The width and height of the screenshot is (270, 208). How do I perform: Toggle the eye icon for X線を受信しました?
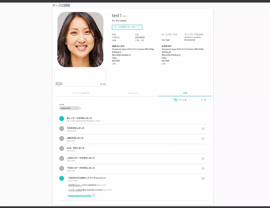tap(203, 139)
